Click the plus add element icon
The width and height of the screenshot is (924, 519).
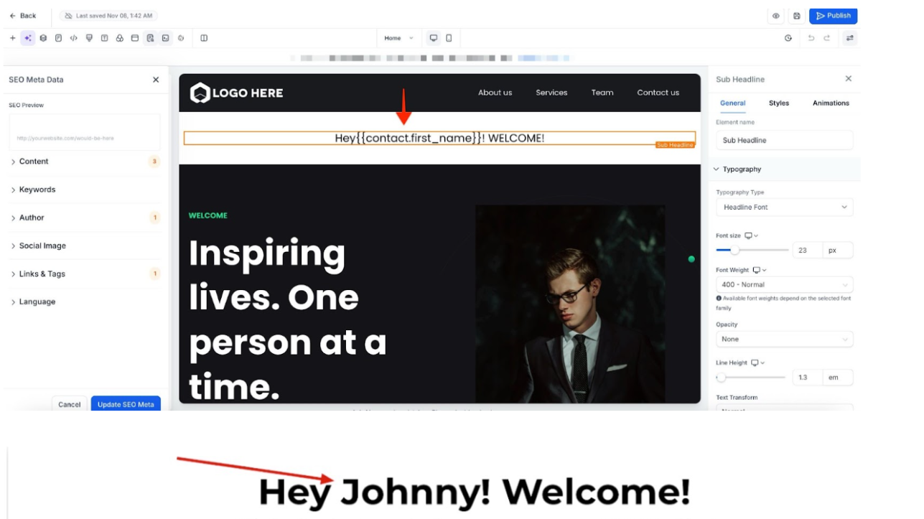coord(12,38)
